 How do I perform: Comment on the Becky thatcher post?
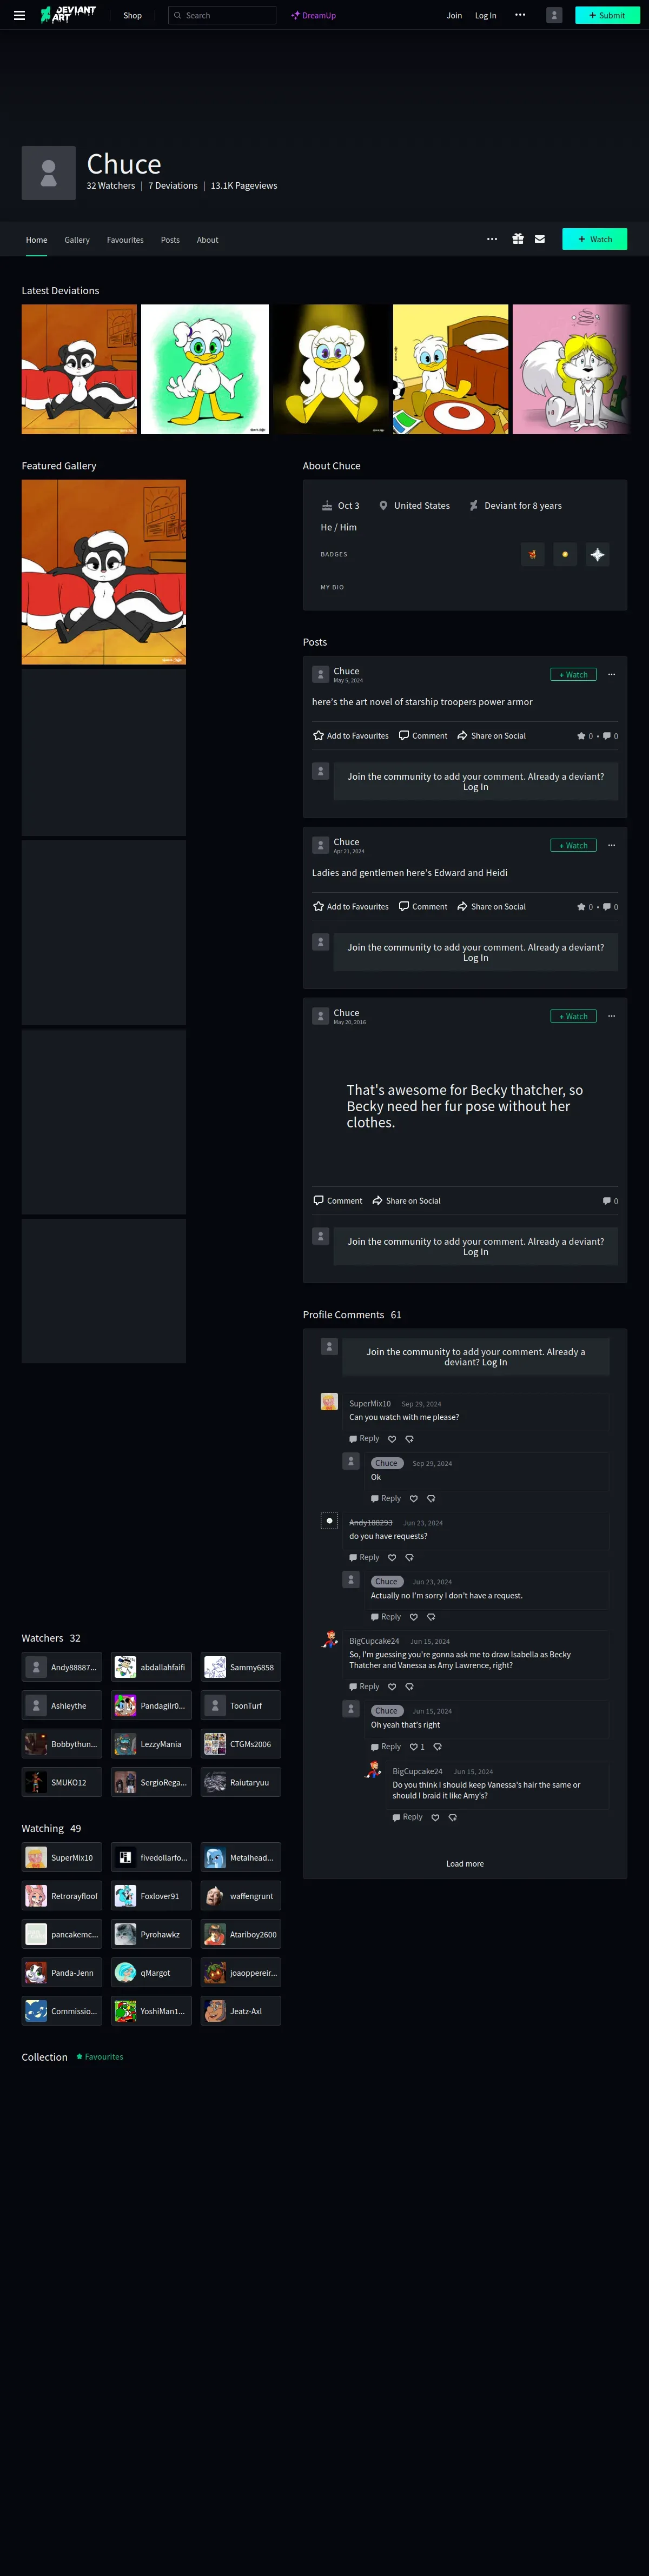coord(338,1200)
